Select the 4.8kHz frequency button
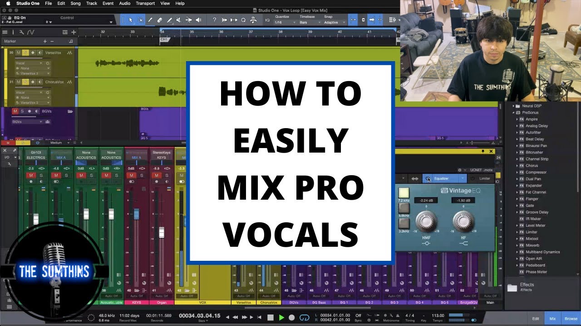Image resolution: width=581 pixels, height=326 pixels. coord(404,208)
